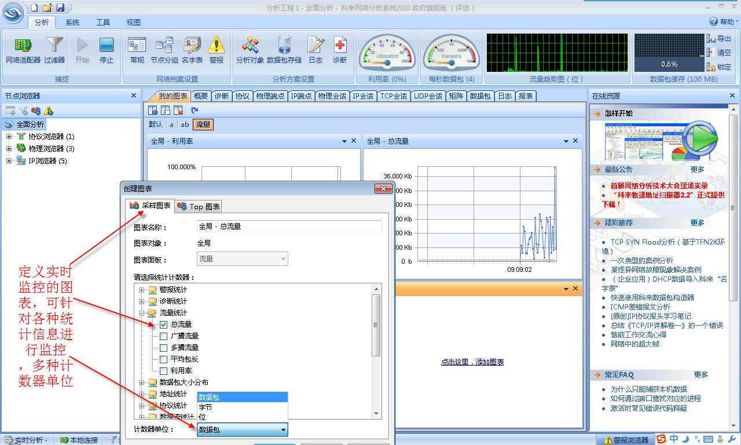
Task: Click the 图表名称 text field
Action: click(x=289, y=227)
